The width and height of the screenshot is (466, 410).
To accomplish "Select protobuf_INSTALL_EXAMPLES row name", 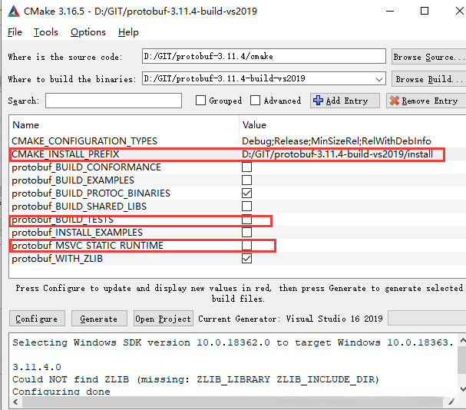I will tap(78, 233).
